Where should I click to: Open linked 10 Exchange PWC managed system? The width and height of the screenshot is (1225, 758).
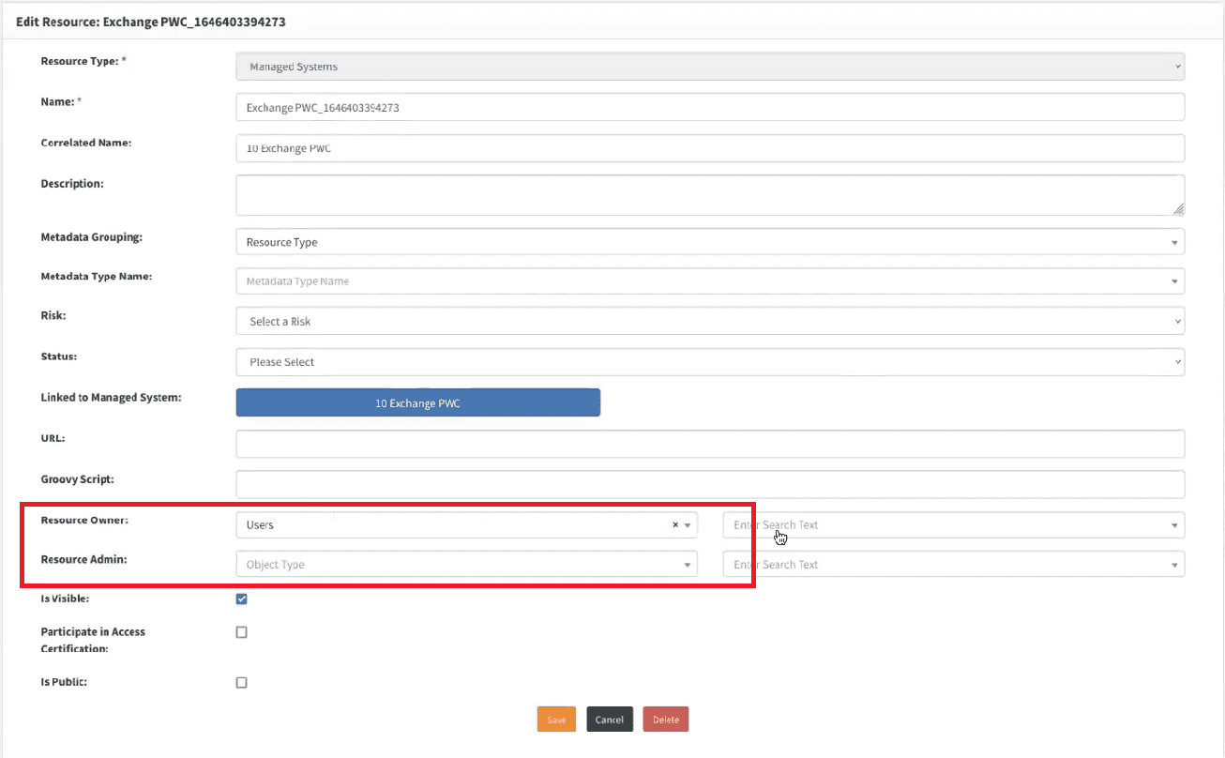417,403
